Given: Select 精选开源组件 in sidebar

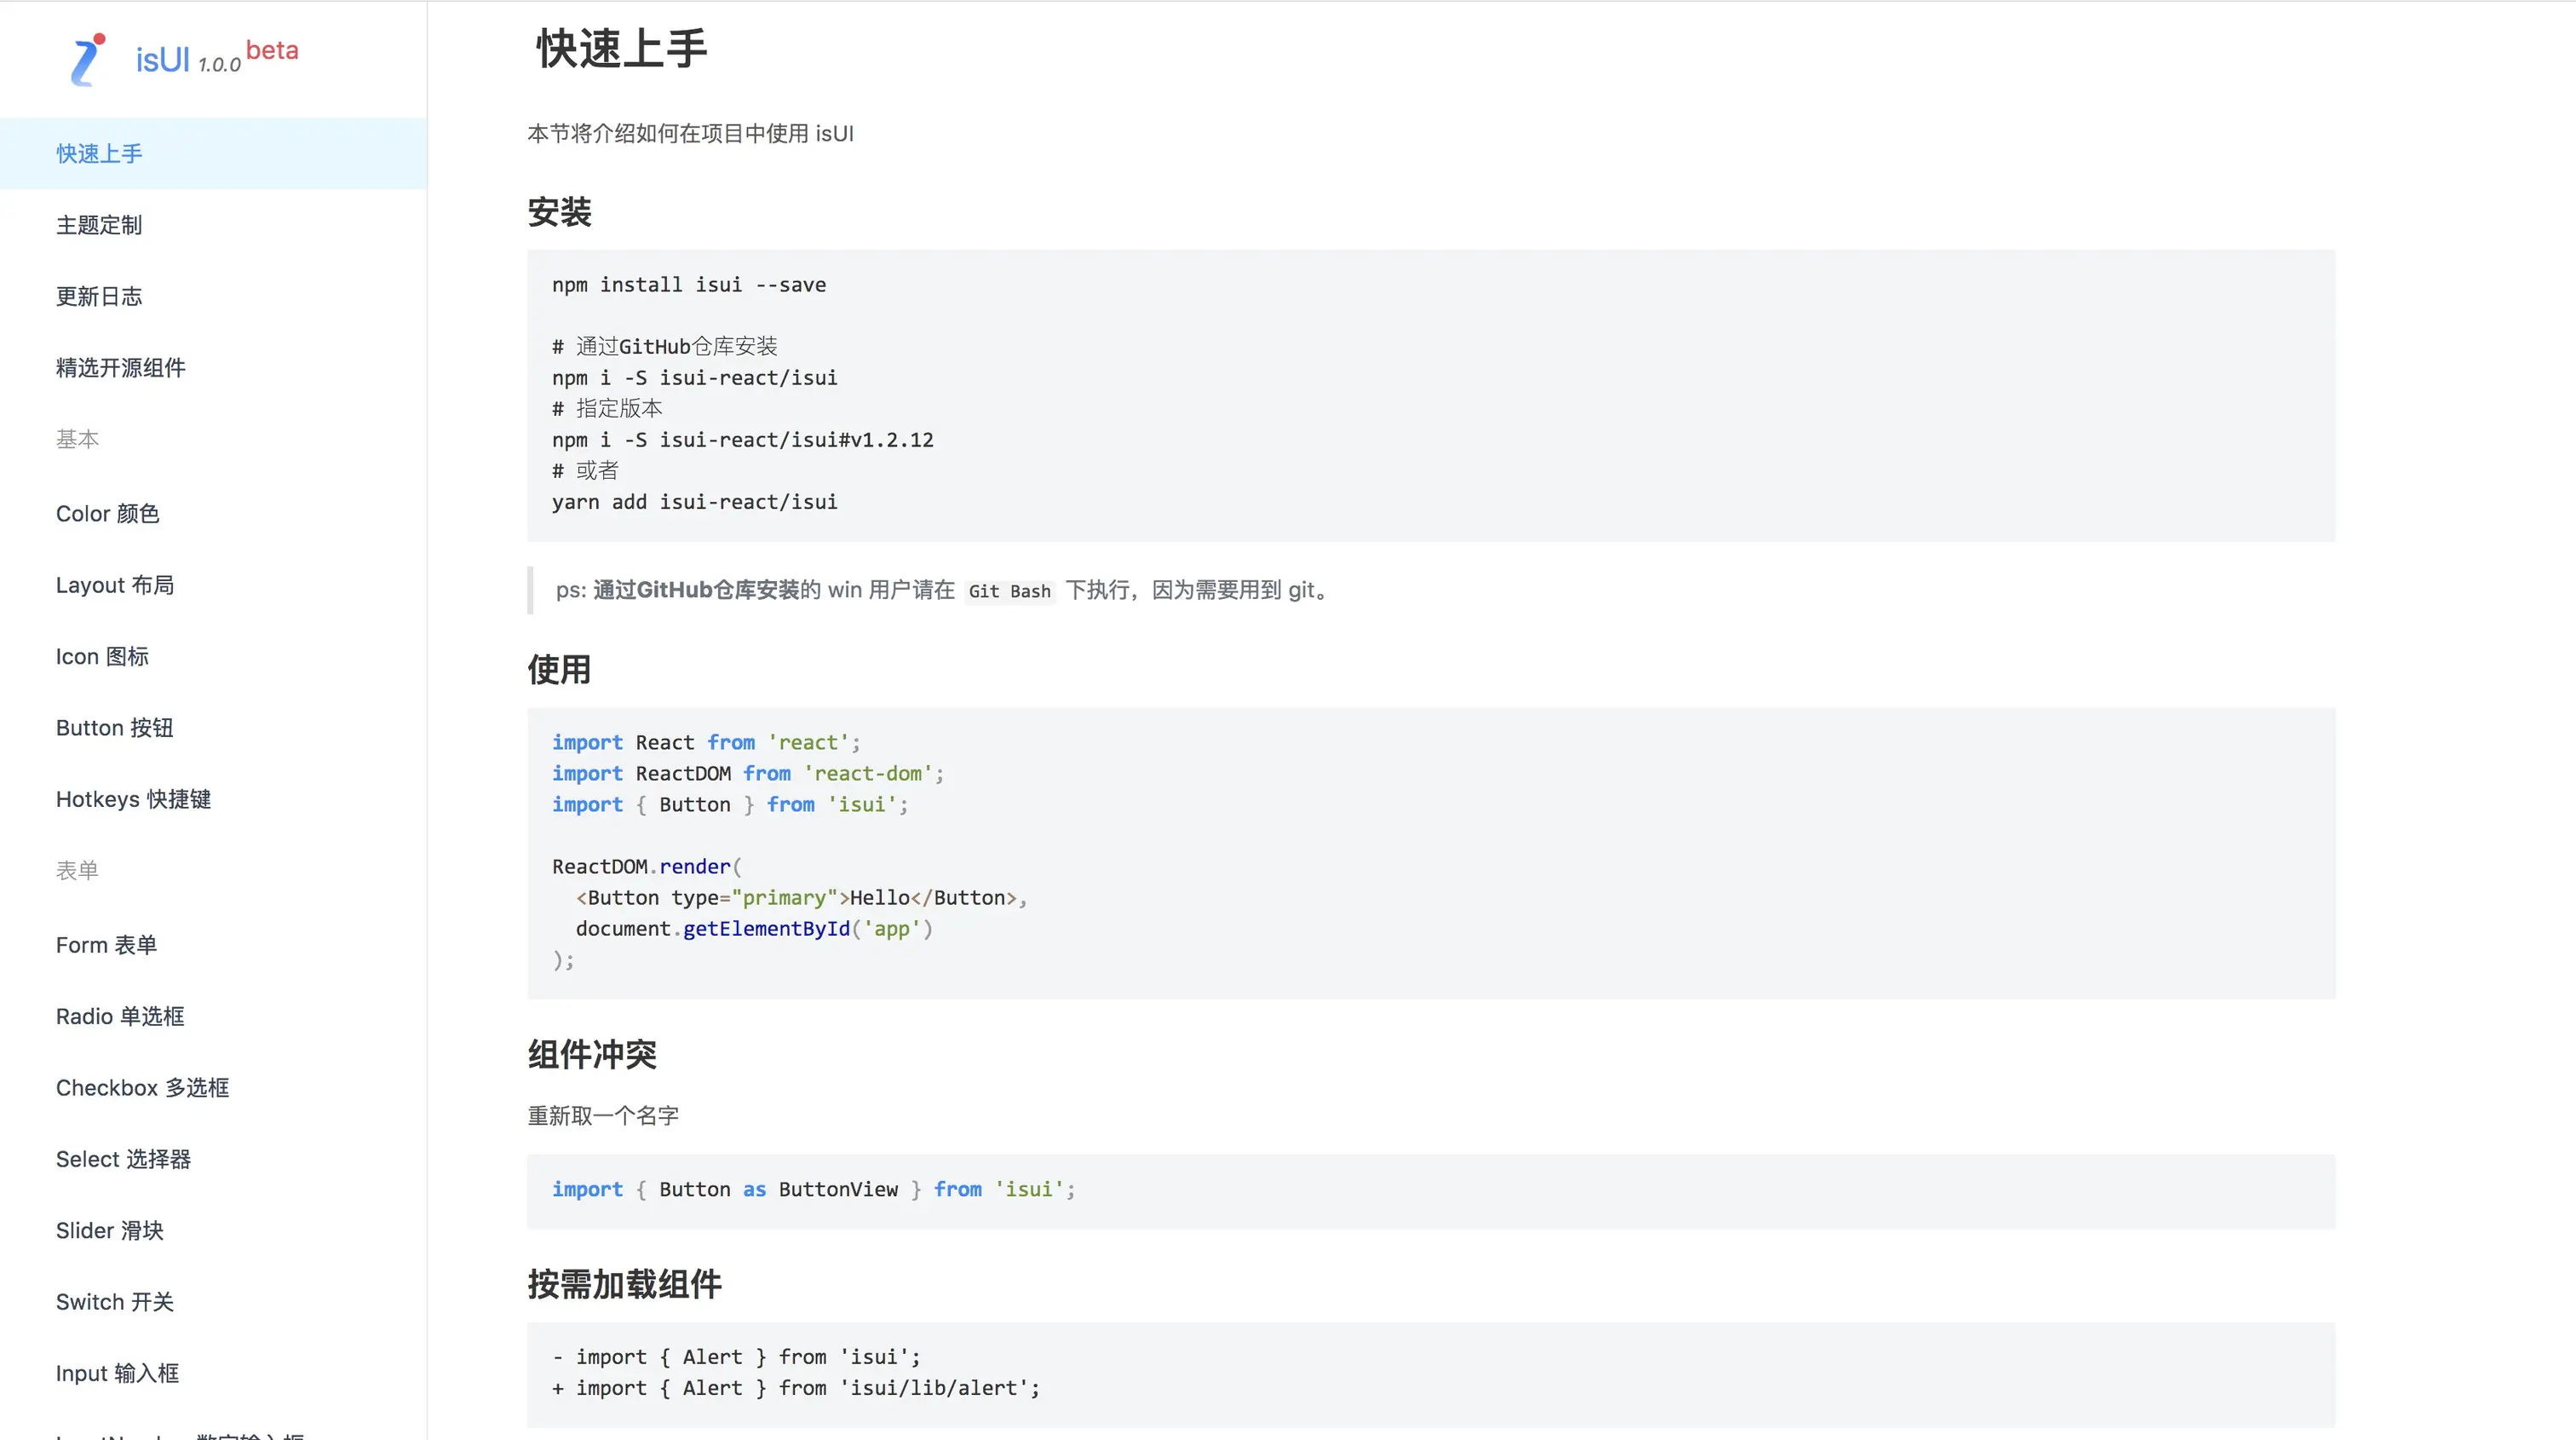Looking at the screenshot, I should pyautogui.click(x=120, y=368).
